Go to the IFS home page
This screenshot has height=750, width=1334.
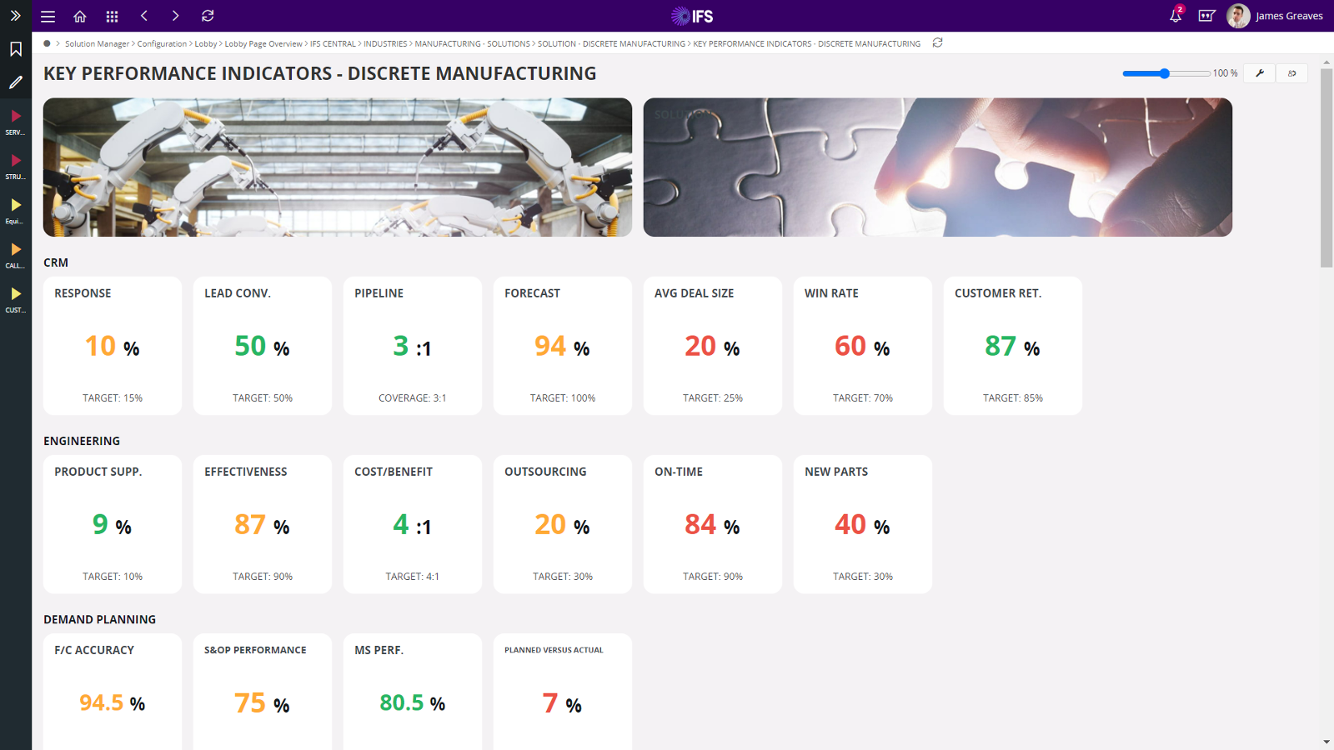coord(80,16)
